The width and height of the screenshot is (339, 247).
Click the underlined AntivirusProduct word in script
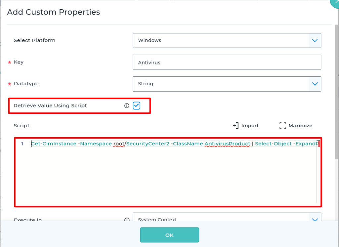tap(227, 144)
